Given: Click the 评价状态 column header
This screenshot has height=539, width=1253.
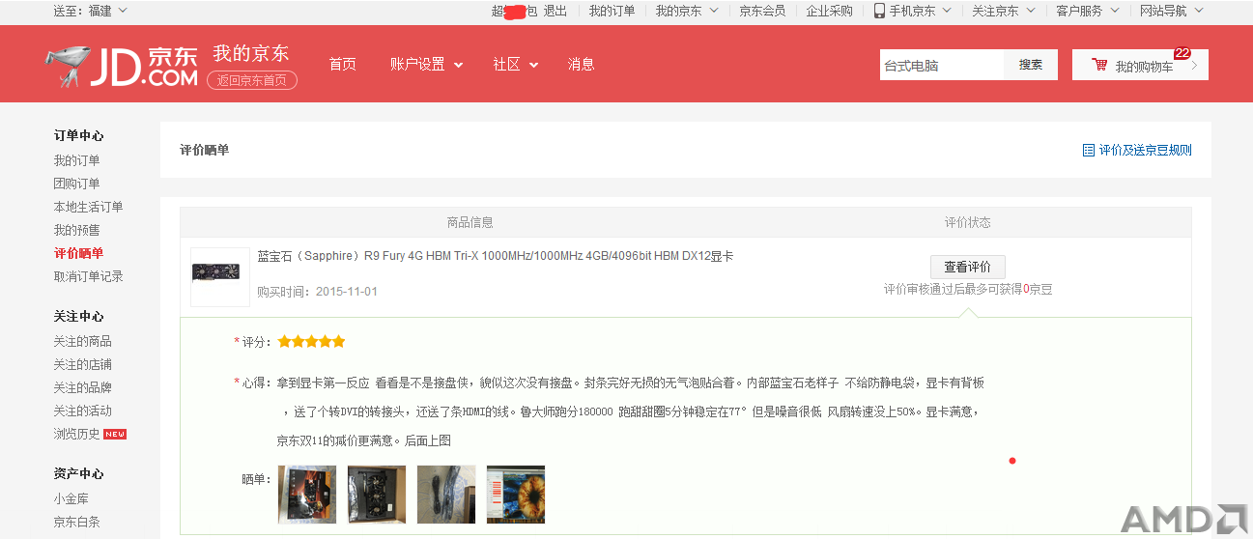Looking at the screenshot, I should [967, 222].
